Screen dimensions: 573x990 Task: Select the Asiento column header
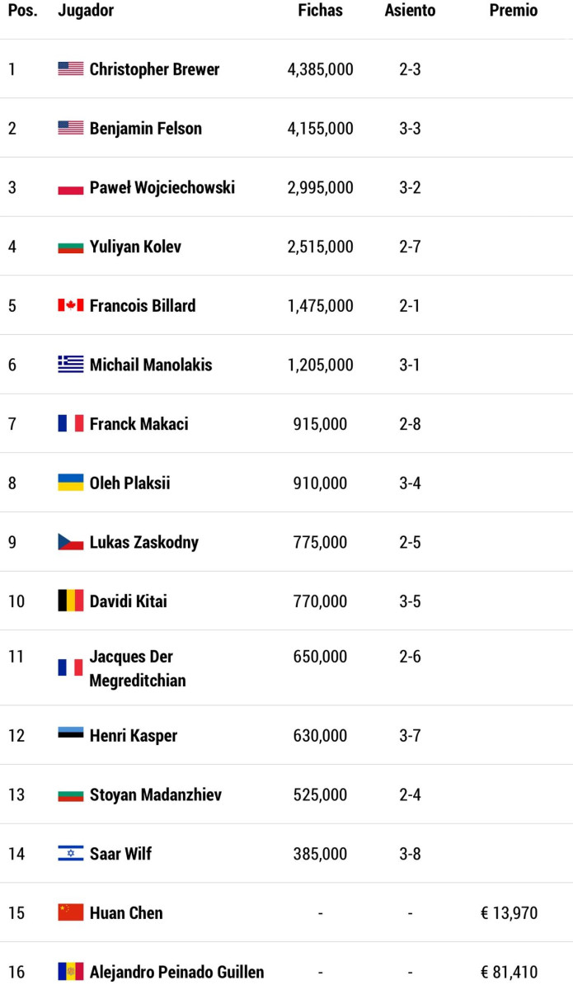[410, 11]
